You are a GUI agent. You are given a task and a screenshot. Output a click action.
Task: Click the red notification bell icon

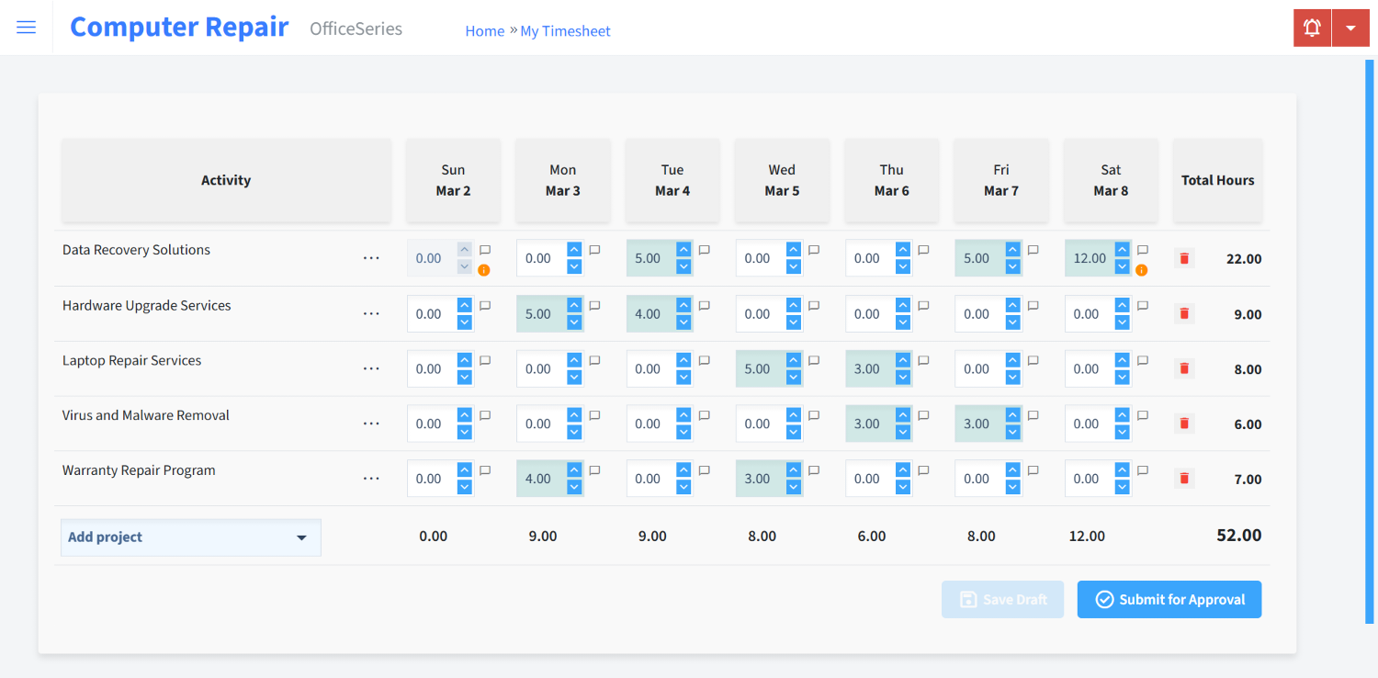tap(1312, 28)
